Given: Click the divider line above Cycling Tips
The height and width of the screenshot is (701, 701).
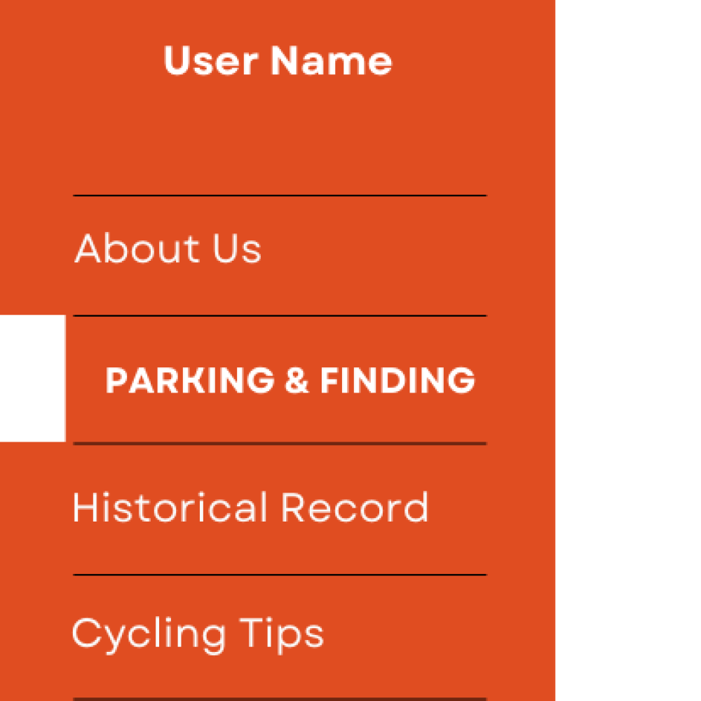Looking at the screenshot, I should pyautogui.click(x=280, y=575).
